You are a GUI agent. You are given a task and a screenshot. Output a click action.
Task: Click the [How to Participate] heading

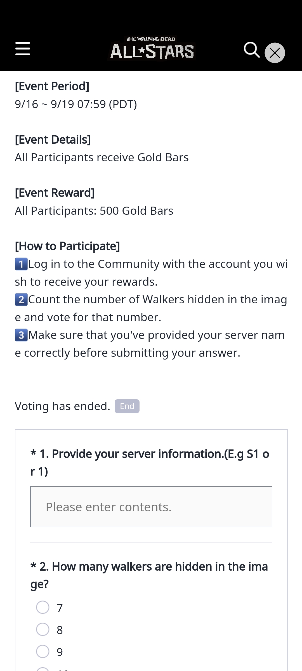(67, 246)
